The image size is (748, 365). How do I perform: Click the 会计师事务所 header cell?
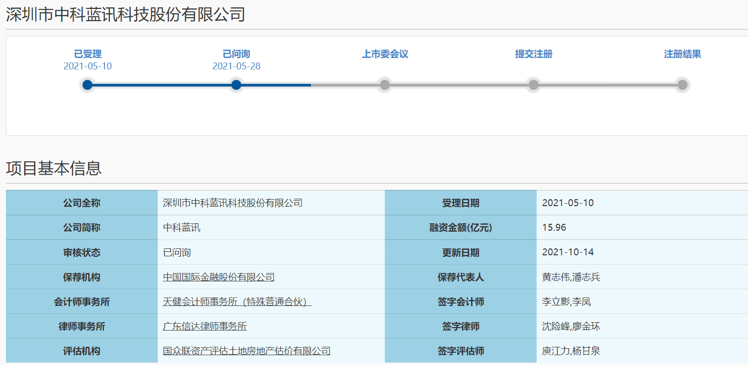[82, 302]
